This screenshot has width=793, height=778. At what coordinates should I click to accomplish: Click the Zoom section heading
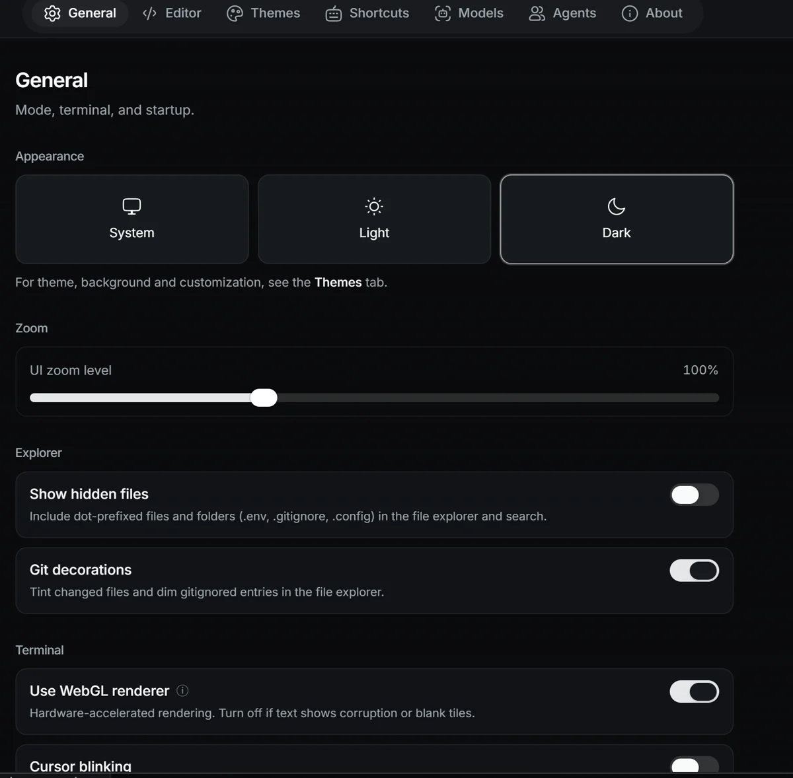[x=32, y=328]
